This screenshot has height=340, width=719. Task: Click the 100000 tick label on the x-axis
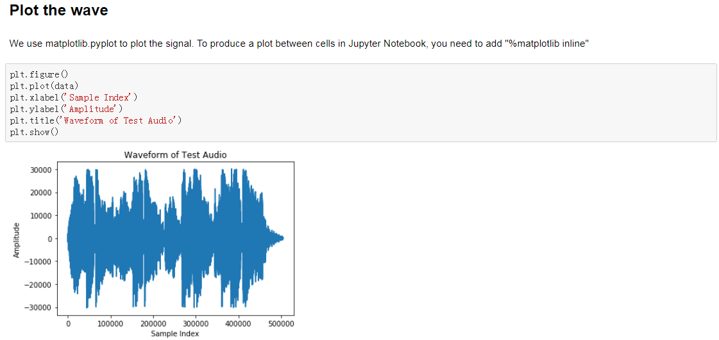click(110, 324)
